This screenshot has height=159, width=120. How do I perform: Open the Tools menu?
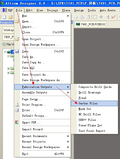coord(92,10)
